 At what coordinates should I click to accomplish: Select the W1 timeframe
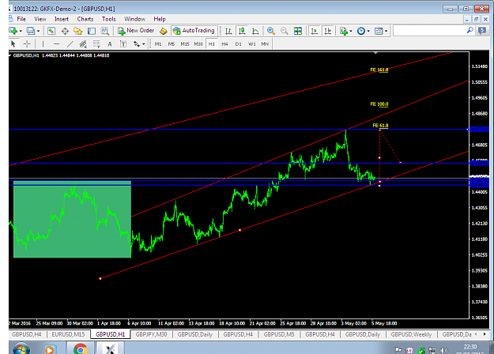(x=251, y=43)
